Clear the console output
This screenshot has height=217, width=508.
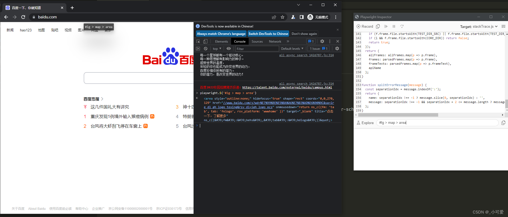(205, 49)
